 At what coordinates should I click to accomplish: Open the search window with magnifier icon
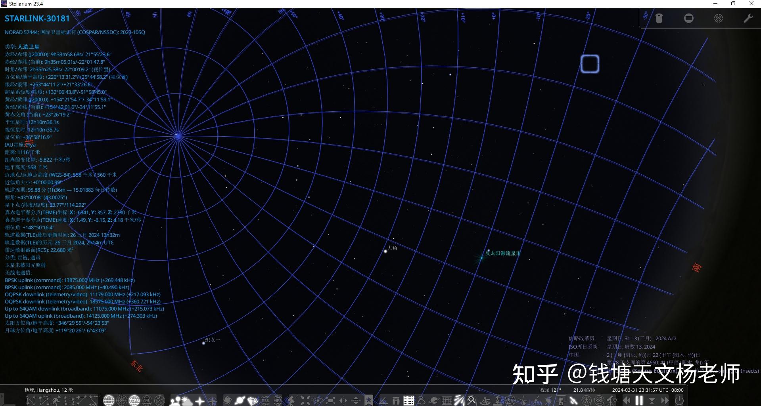pyautogui.click(x=472, y=400)
